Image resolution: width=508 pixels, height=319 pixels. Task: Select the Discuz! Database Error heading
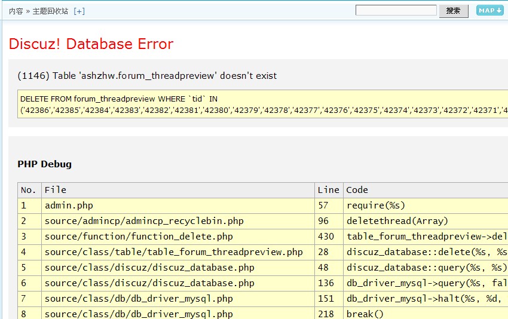(91, 44)
